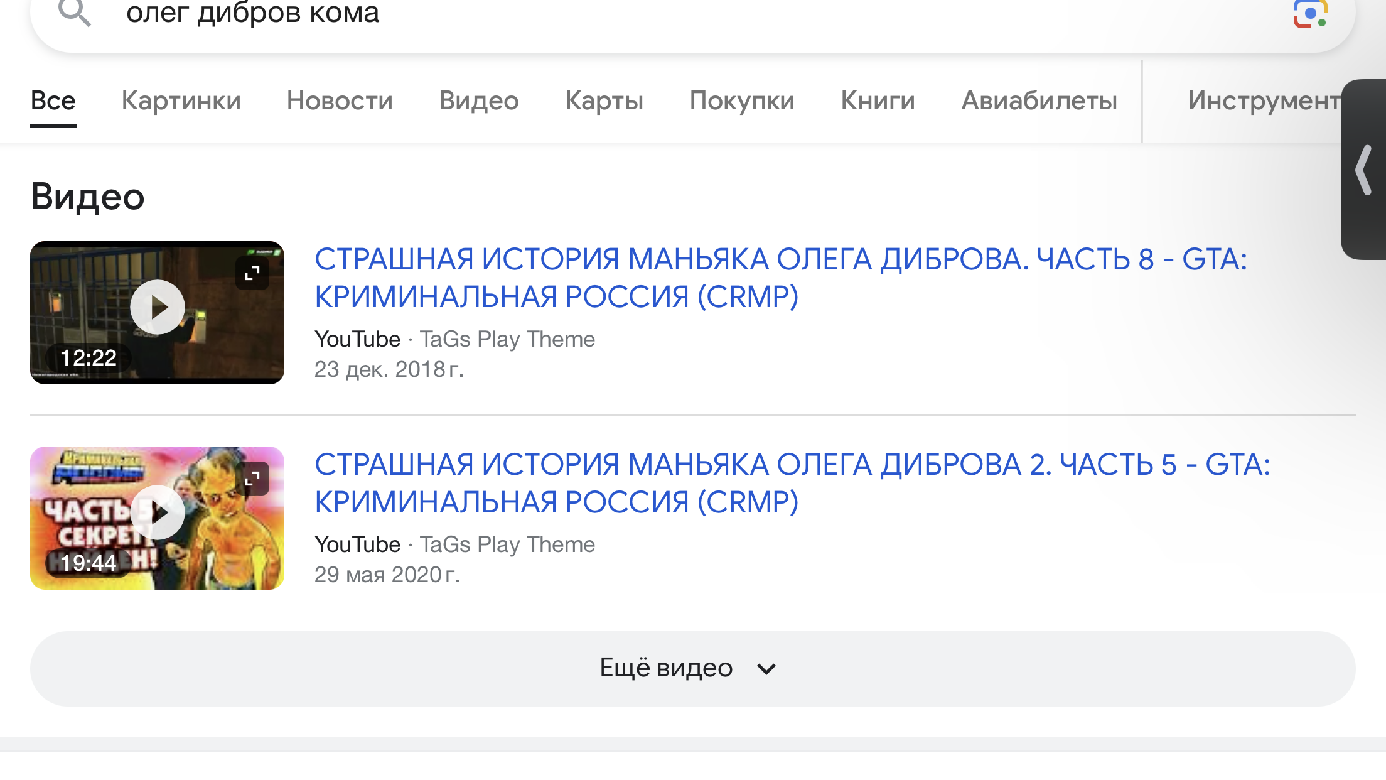Switch to Новости tab

pyautogui.click(x=340, y=100)
